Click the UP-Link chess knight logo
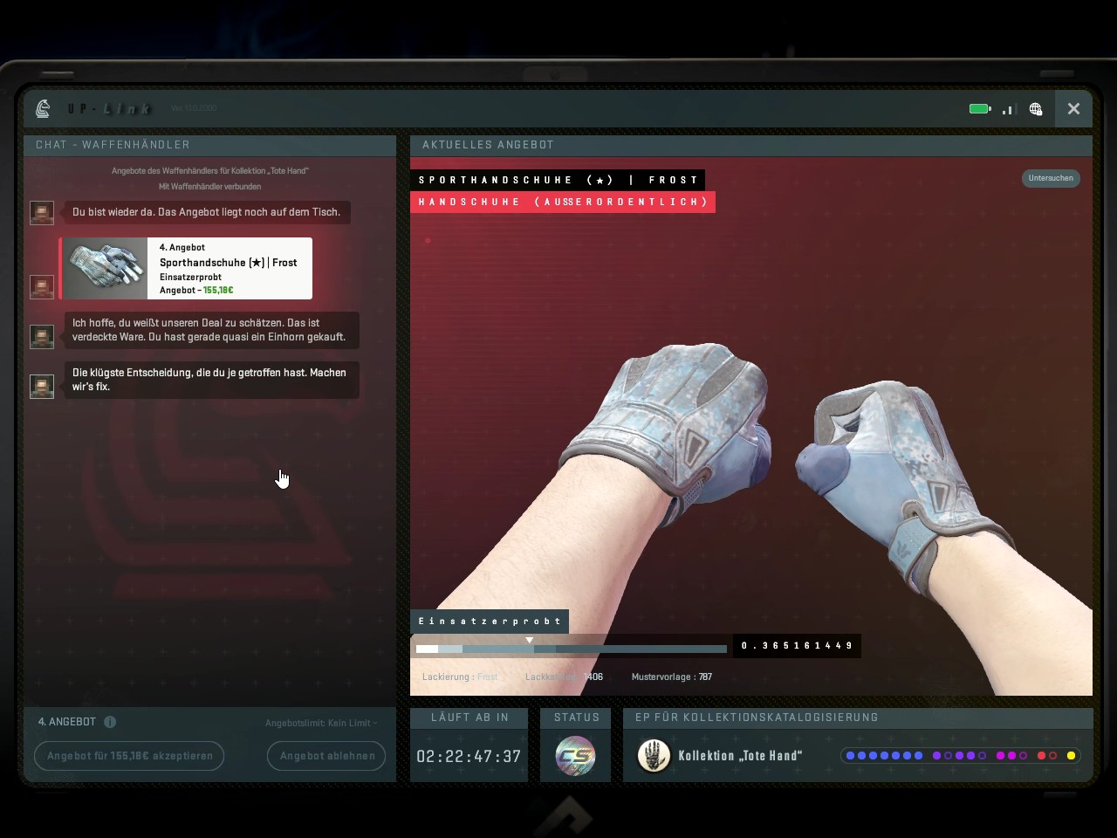 (x=43, y=108)
